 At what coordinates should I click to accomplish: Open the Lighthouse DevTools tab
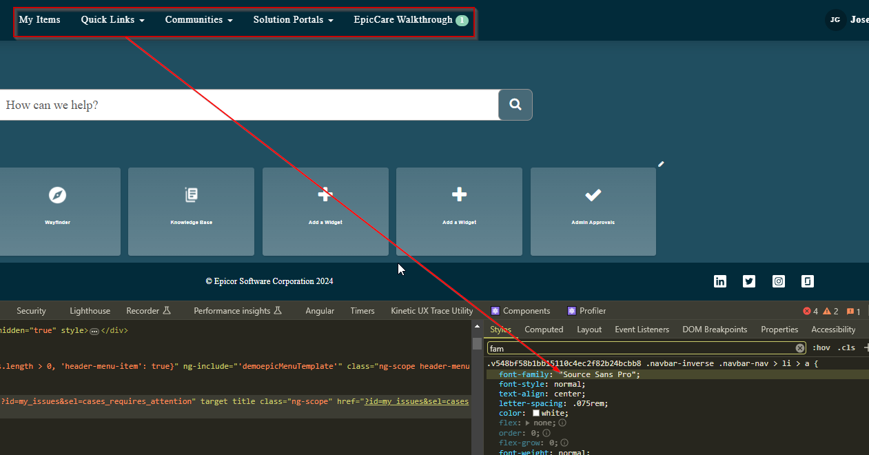[x=90, y=311]
